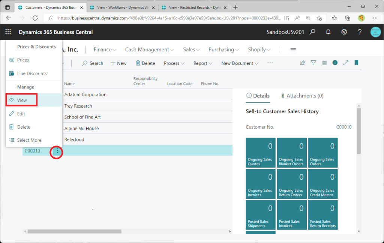
Task: Open the user account avatar
Action: 375,32
